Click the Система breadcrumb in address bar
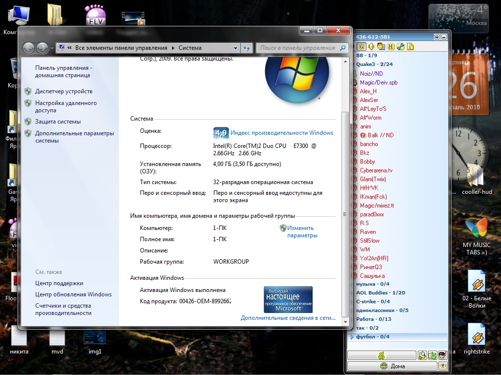This screenshot has height=375, width=501. 190,48
